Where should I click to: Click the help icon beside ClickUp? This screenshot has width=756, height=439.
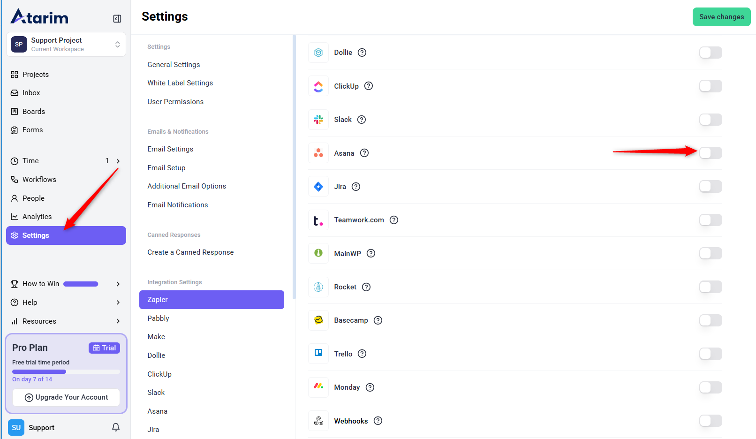[369, 86]
